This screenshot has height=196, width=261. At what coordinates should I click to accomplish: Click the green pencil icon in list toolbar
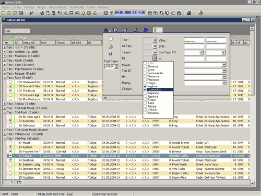point(135,30)
